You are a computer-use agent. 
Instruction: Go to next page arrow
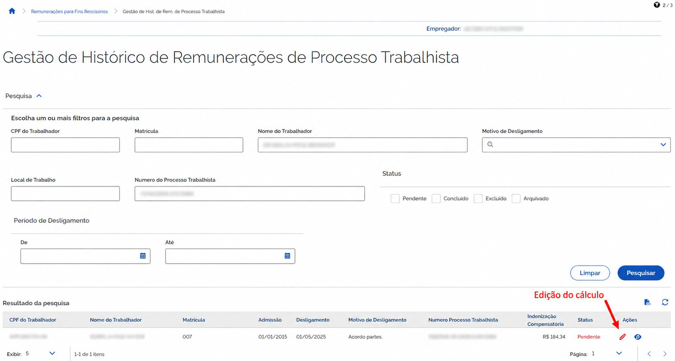pyautogui.click(x=665, y=354)
